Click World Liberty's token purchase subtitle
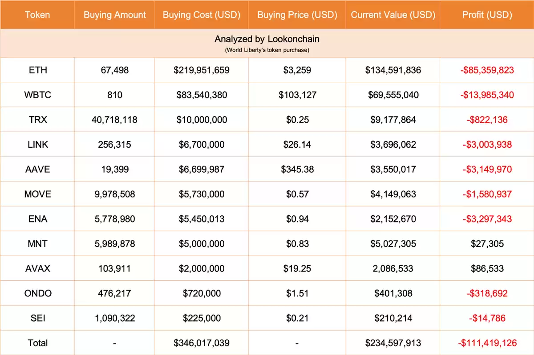 (x=267, y=50)
